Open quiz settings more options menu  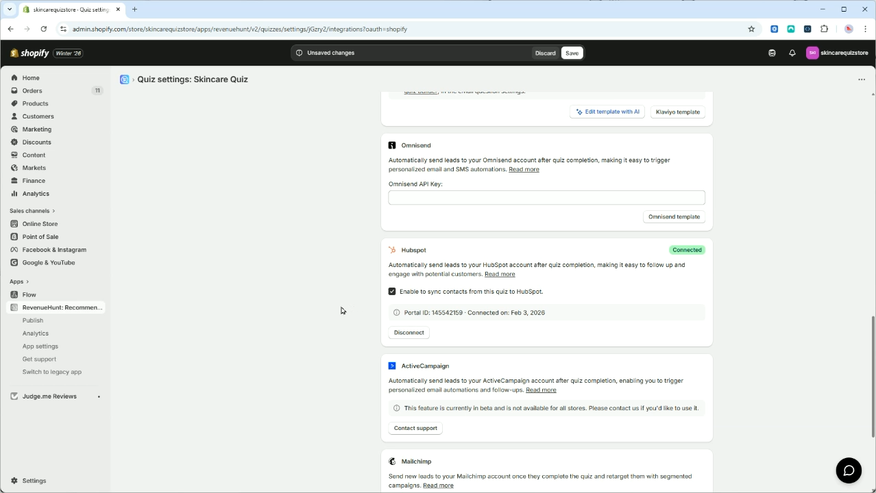pos(862,79)
